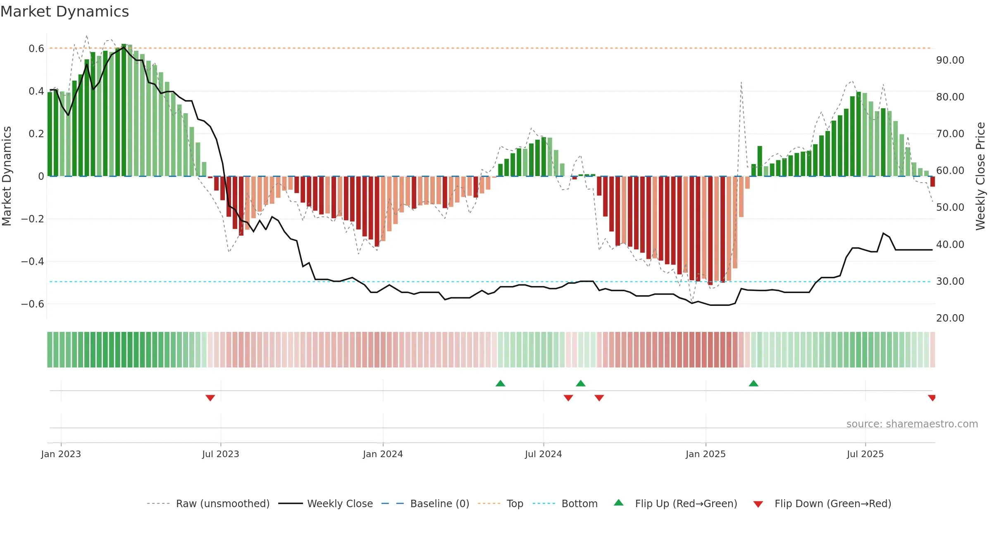
Task: Toggle the Raw (unsmoothed) legend entry
Action: coord(208,503)
